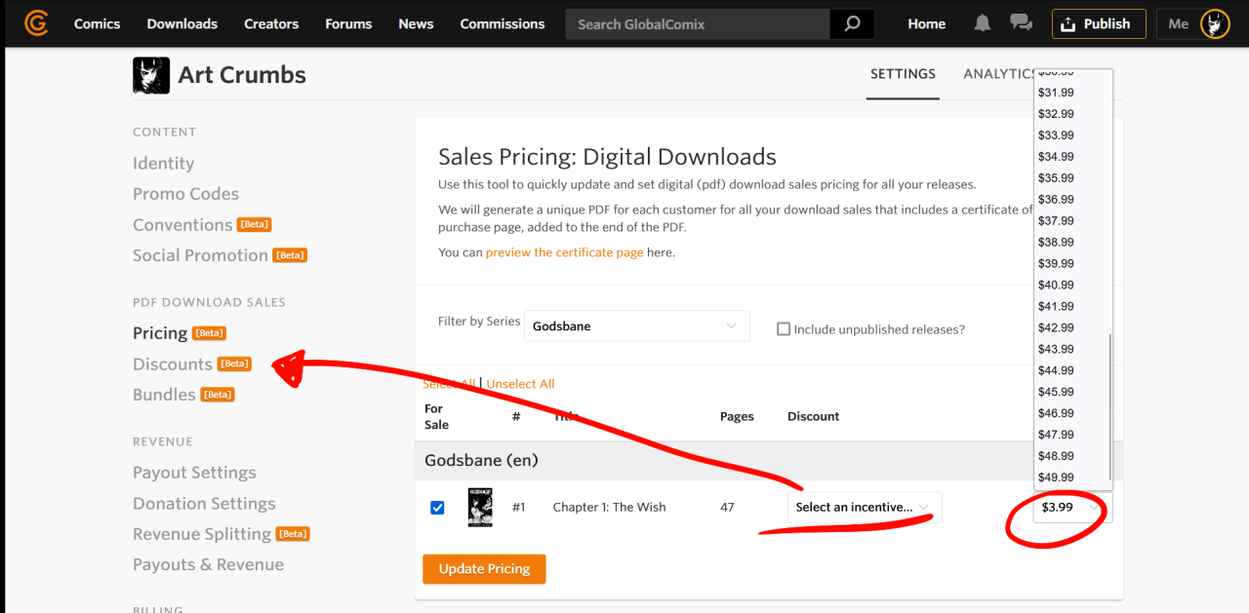Choose $45.99 from the price list

coord(1056,392)
